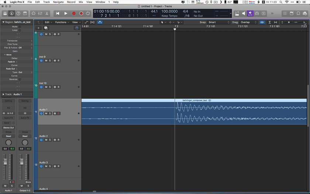
Task: Show more control bar items via chevrons
Action: click(x=272, y=13)
